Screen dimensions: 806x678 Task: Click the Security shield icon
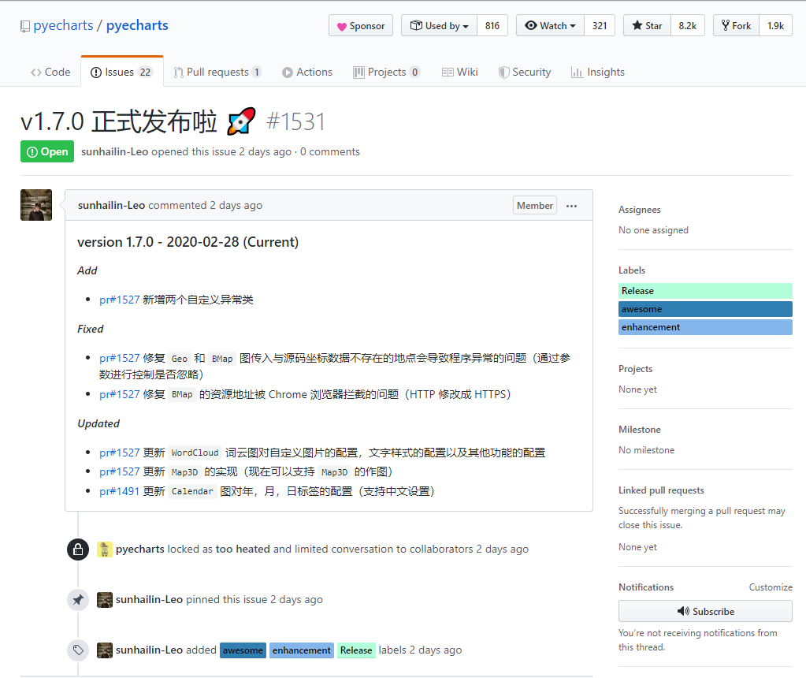coord(503,72)
